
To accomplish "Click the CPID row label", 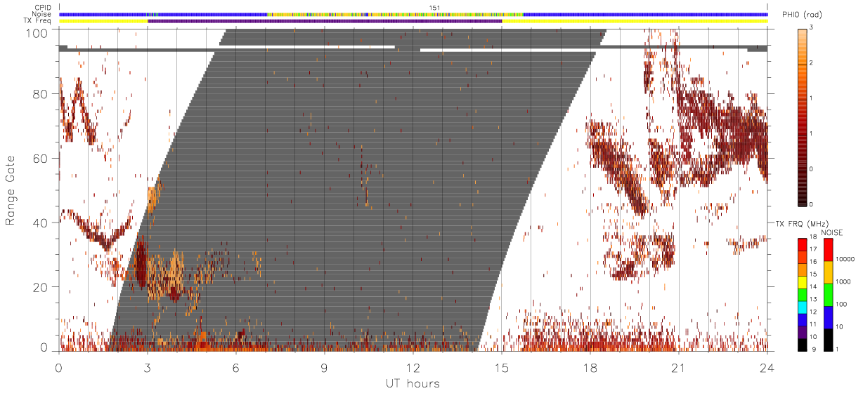I will [44, 7].
